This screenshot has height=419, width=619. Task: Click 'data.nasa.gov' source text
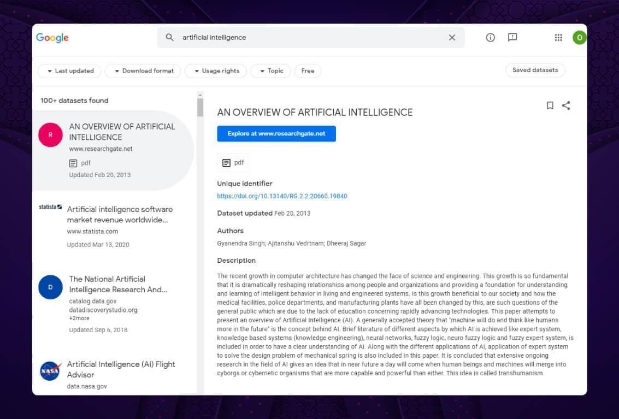tap(87, 387)
